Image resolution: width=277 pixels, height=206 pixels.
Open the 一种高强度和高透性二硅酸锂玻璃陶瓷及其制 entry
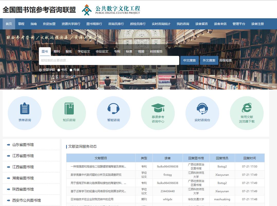pyautogui.click(x=98, y=167)
